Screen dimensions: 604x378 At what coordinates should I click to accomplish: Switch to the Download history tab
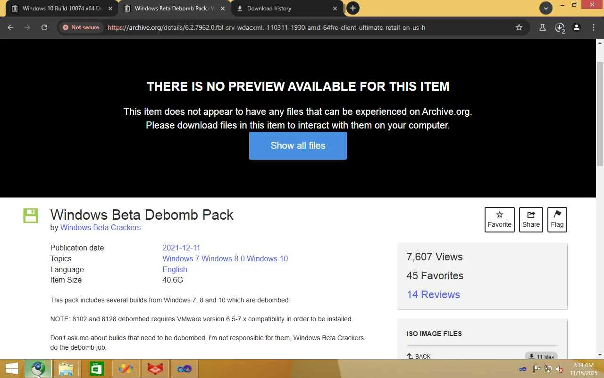click(x=287, y=9)
